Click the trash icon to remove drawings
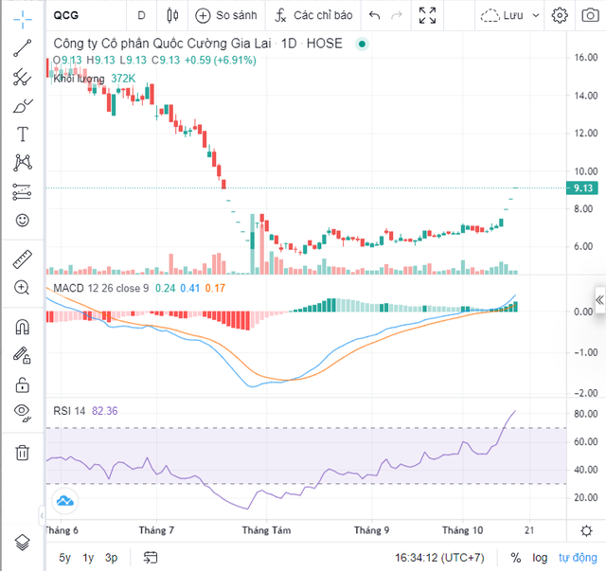The height and width of the screenshot is (571, 606). [23, 452]
